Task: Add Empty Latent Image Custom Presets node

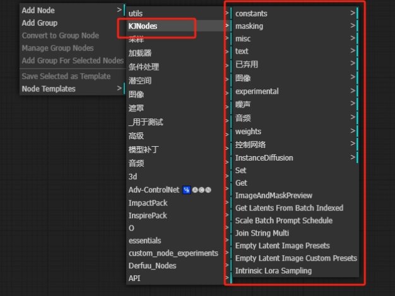Action: [296, 258]
